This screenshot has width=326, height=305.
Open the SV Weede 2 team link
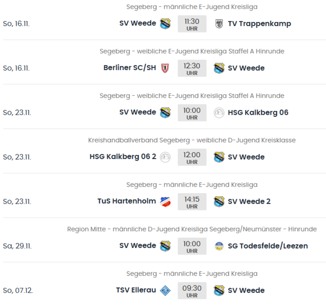coord(249,201)
